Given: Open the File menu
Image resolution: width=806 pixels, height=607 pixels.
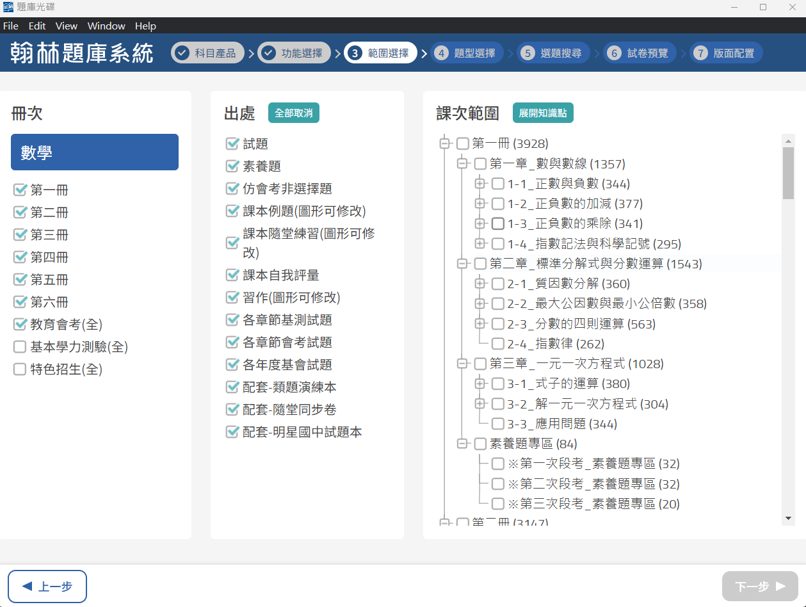Looking at the screenshot, I should [11, 26].
